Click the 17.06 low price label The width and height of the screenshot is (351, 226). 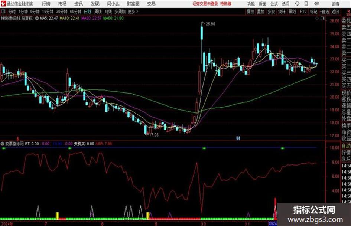[x=153, y=135]
